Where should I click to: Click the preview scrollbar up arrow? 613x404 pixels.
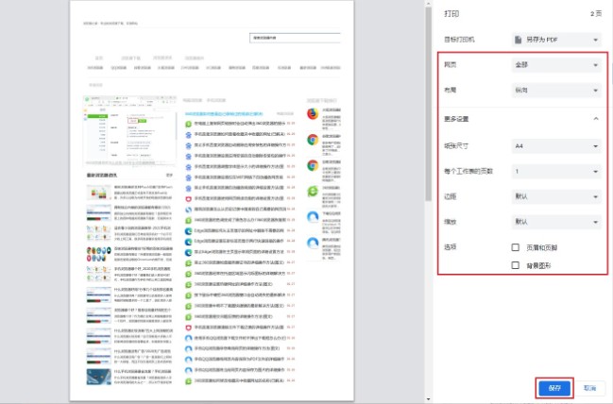click(x=429, y=4)
